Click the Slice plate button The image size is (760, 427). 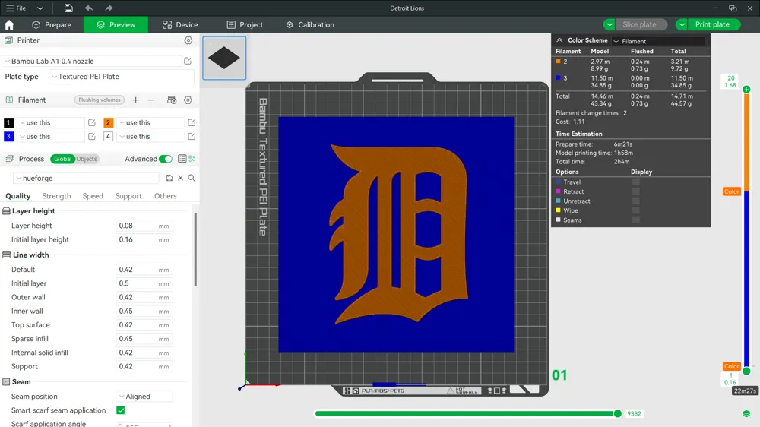(x=641, y=24)
